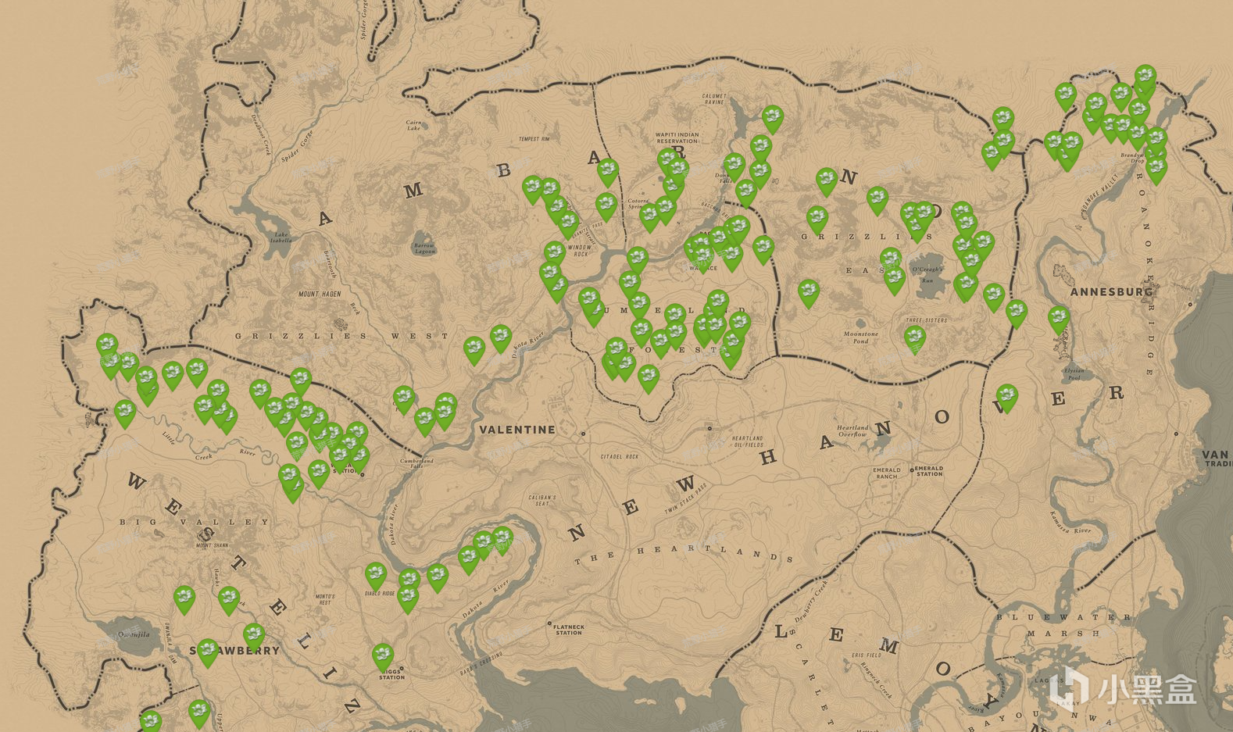This screenshot has height=732, width=1233.
Task: Click the VALENTINE town label
Action: [x=517, y=430]
